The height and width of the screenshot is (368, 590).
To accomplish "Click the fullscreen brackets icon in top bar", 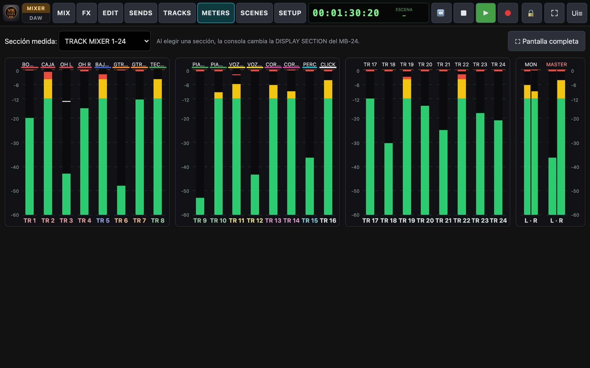I will pyautogui.click(x=554, y=13).
